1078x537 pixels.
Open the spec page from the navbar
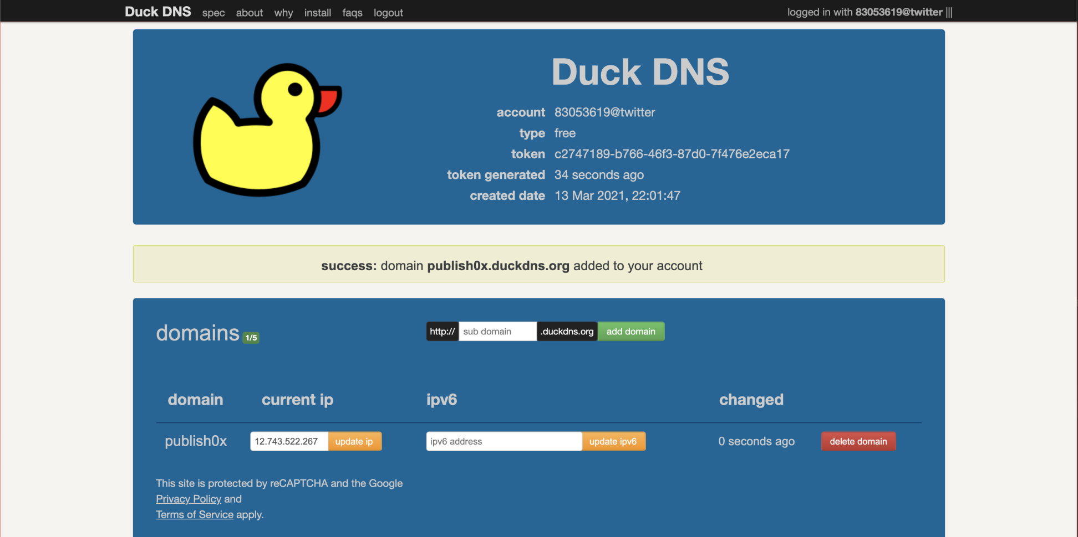(213, 13)
